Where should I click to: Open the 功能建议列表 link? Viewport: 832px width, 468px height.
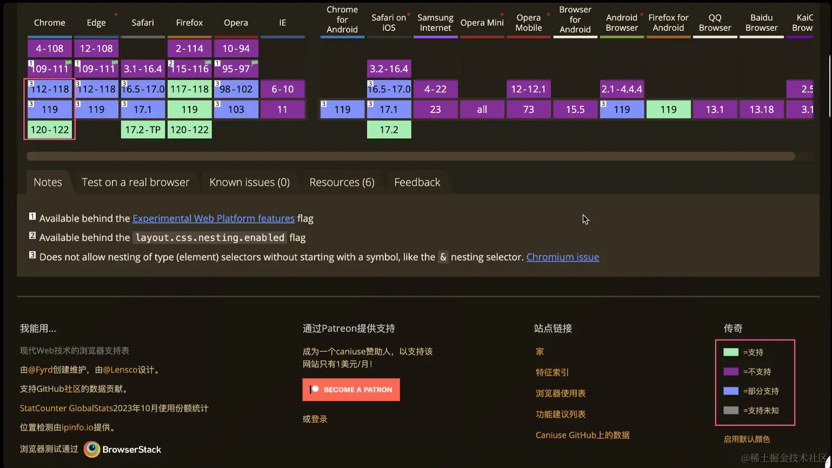click(x=561, y=414)
